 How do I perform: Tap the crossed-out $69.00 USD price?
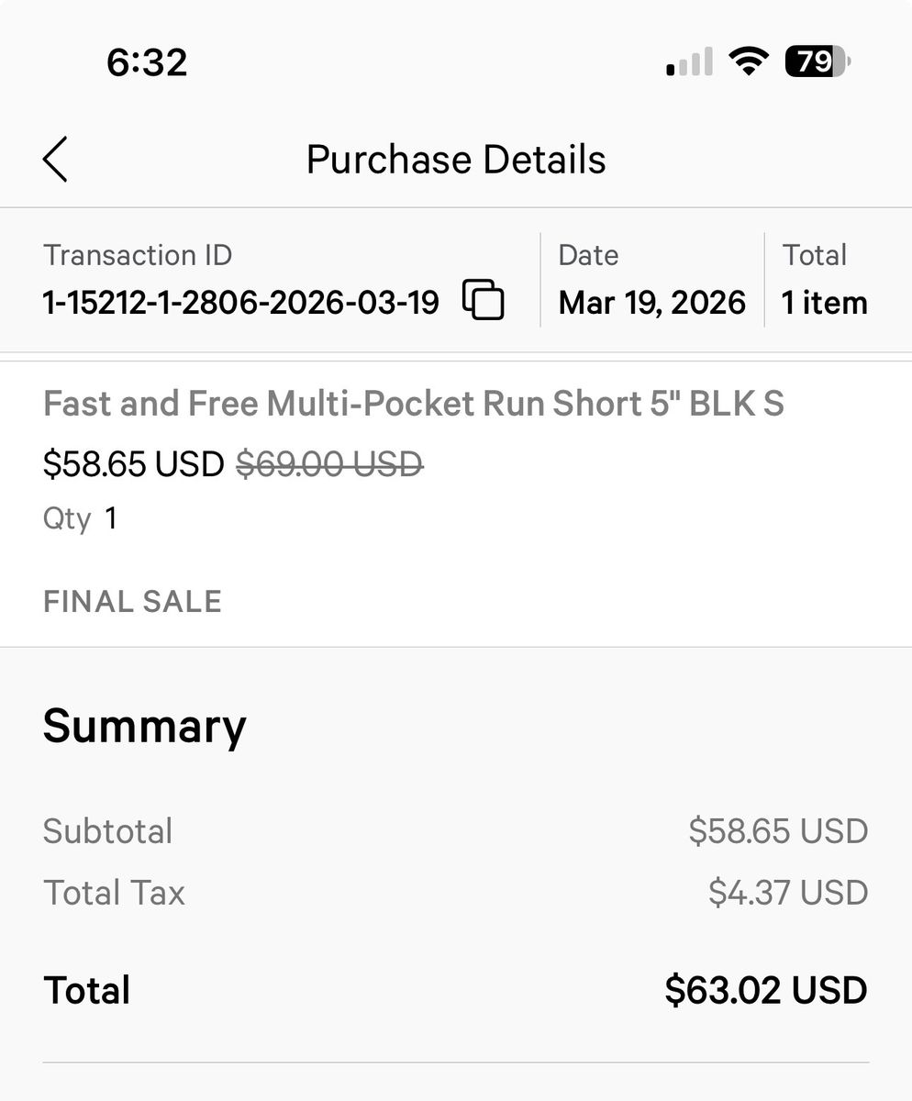point(329,464)
